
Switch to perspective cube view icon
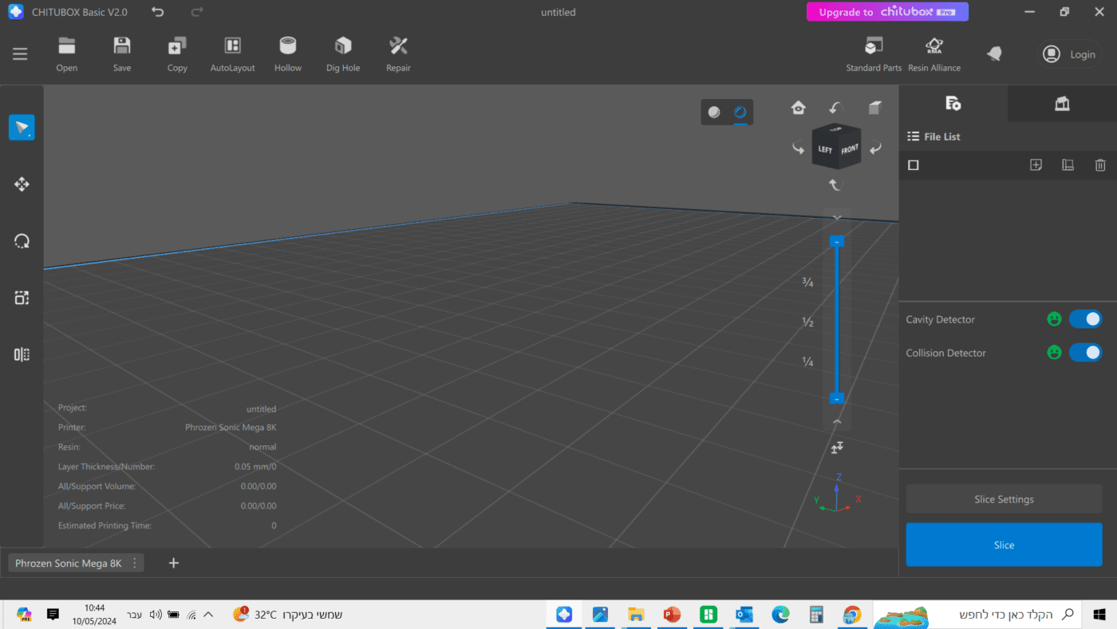875,108
